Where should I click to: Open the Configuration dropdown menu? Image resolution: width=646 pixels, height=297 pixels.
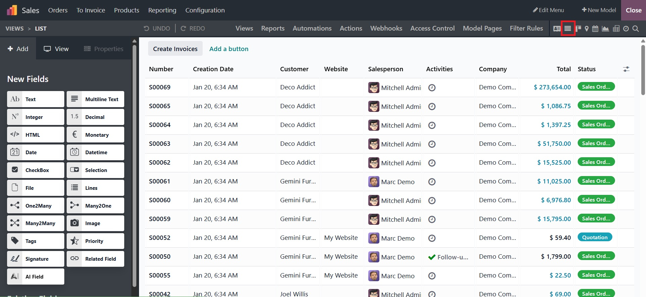pos(205,10)
